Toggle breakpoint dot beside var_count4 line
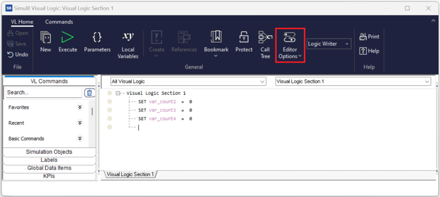 110,119
